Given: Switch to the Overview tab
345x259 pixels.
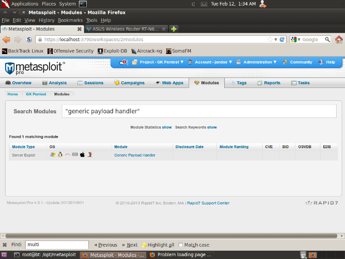Looking at the screenshot, I should [x=18, y=83].
